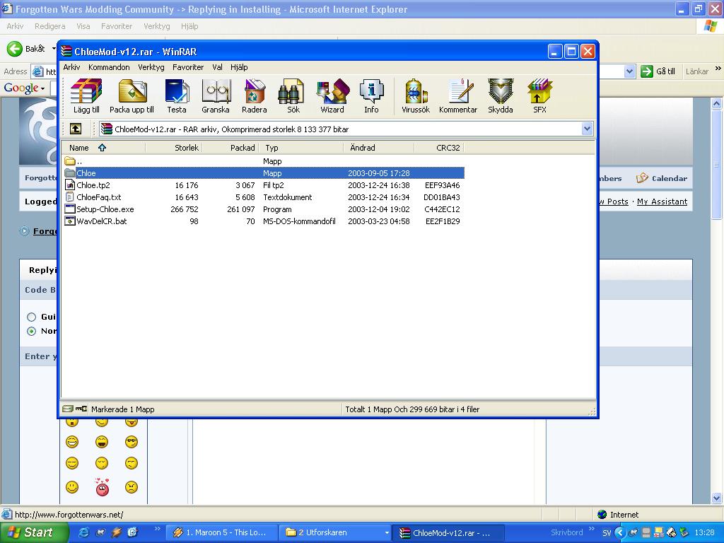This screenshot has width=724, height=543.
Task: Open the Internet Explorer address bar dropdown
Action: click(x=629, y=71)
